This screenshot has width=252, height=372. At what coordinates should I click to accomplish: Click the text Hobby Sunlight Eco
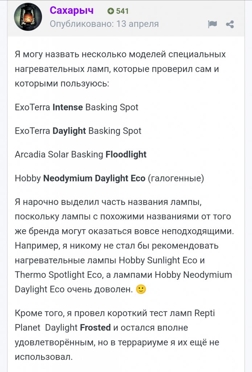(158, 260)
